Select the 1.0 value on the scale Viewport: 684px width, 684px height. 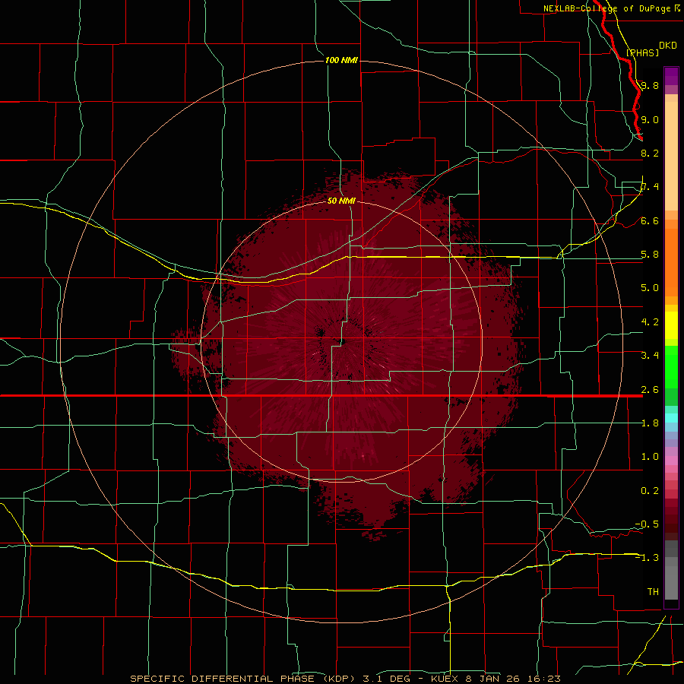650,457
